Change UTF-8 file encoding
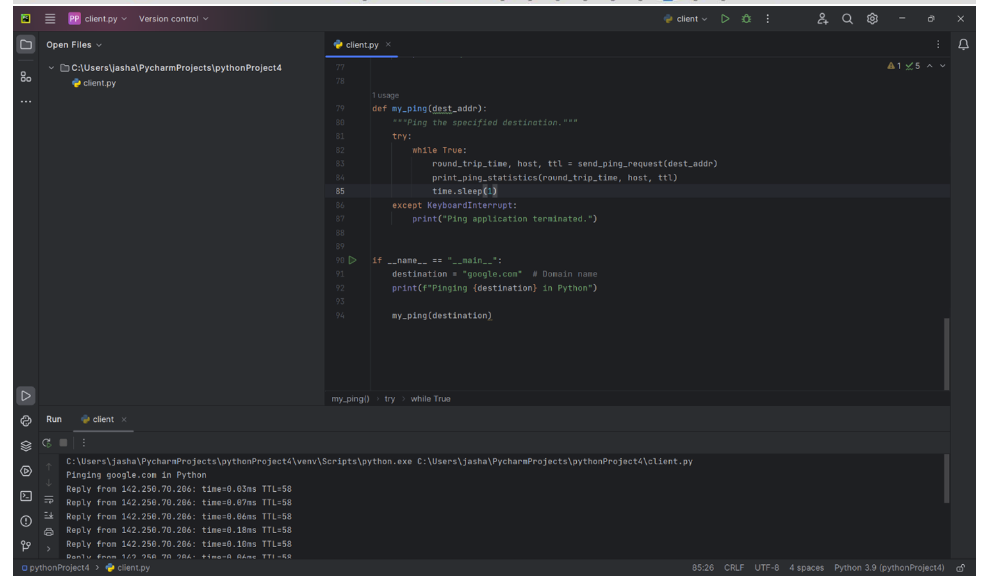This screenshot has width=999, height=576. click(x=767, y=567)
